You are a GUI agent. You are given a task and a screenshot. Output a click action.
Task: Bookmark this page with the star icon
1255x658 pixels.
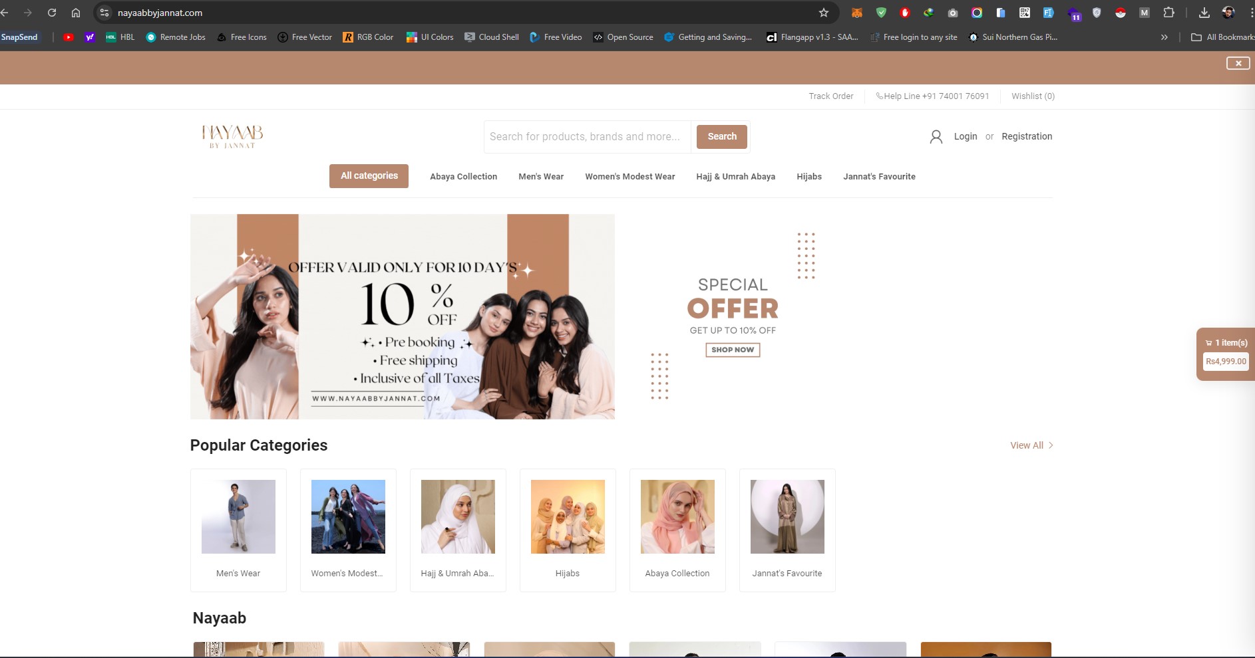coord(823,13)
